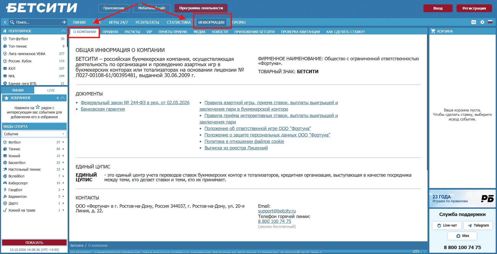Expand the Хоккей row arrow
Screen dimensions: 497x254
tap(63, 156)
